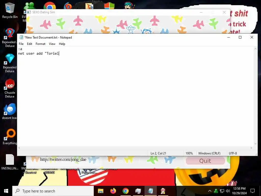Open the Edit menu in Notepad

coord(30,44)
